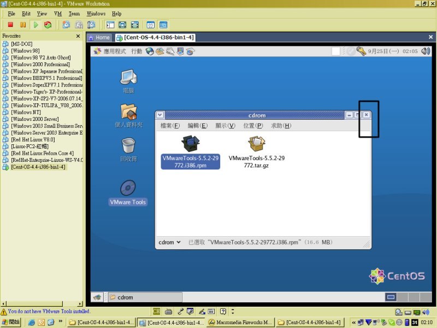Open the Help menu in VMware Workstation
Viewport: 437px width, 328px height.
click(x=116, y=13)
